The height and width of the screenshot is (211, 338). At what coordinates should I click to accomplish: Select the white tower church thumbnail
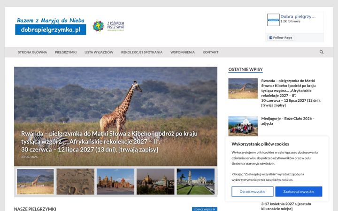pyautogui.click(x=195, y=182)
